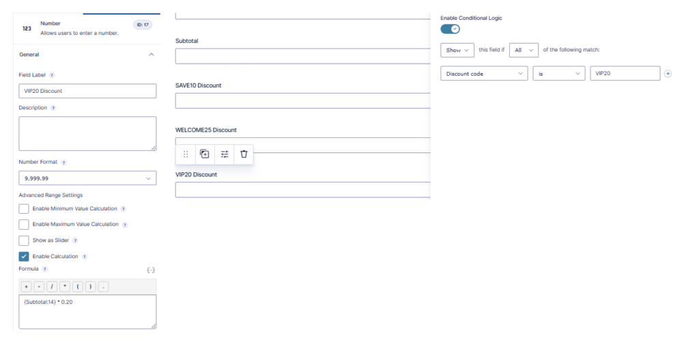Viewport: 699px width, 343px height.
Task: Open the All/Any match dropdown
Action: click(x=524, y=50)
